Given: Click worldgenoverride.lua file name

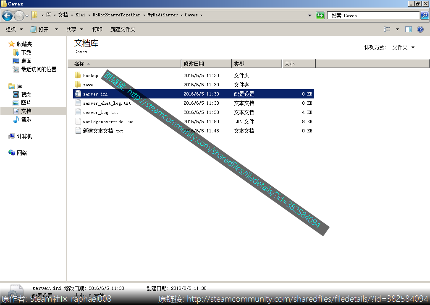Looking at the screenshot, I should coord(108,121).
